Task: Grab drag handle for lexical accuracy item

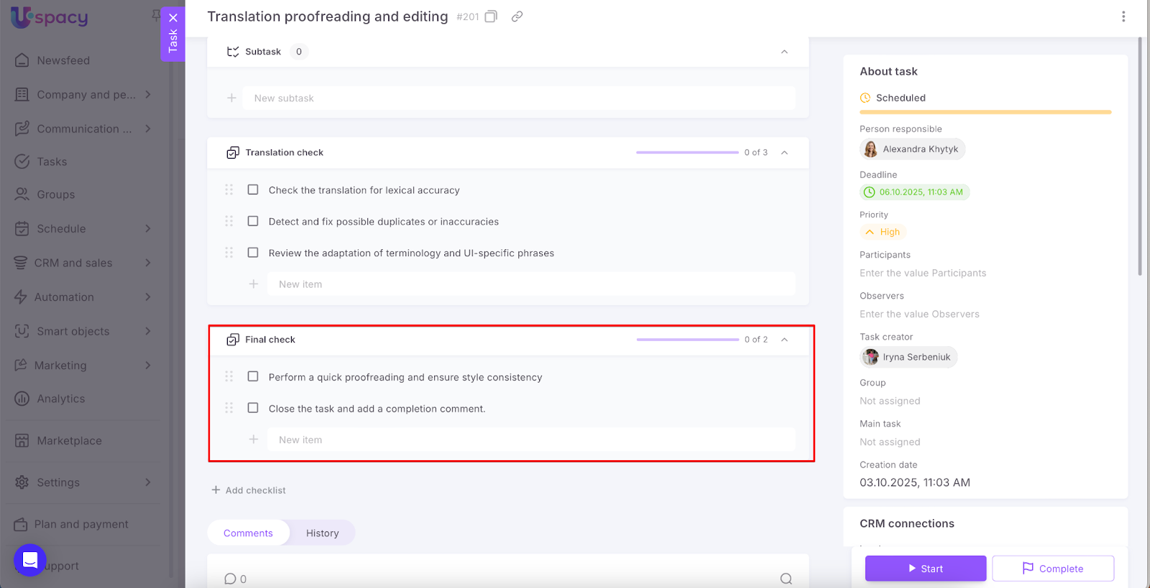Action: click(229, 190)
